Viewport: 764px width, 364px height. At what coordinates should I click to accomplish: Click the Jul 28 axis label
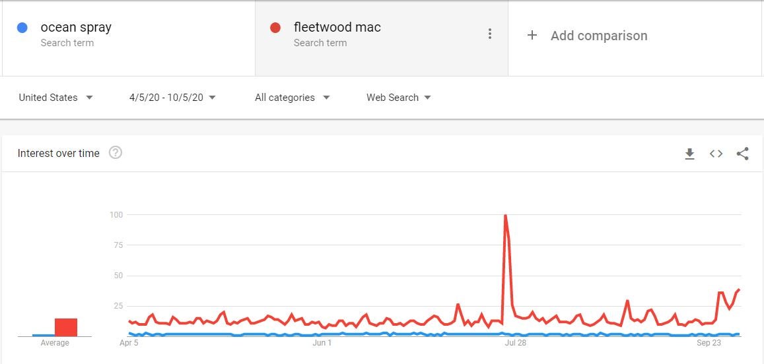point(516,343)
